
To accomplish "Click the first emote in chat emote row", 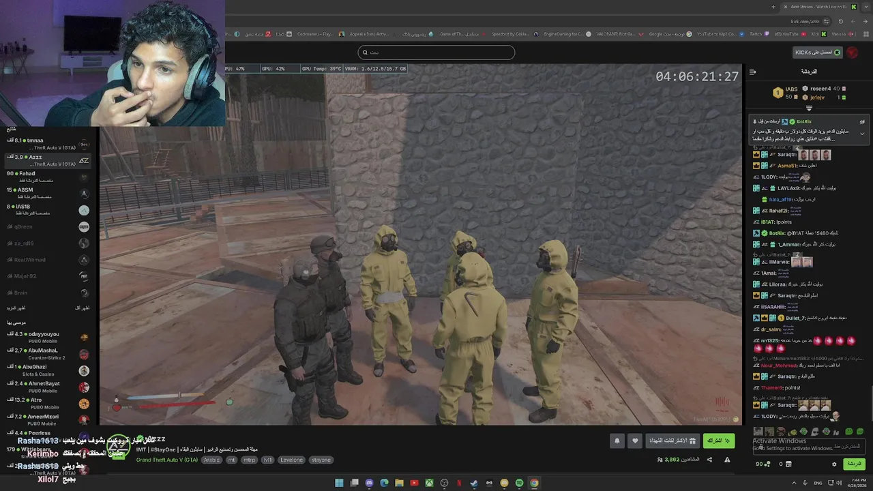I will click(x=758, y=431).
